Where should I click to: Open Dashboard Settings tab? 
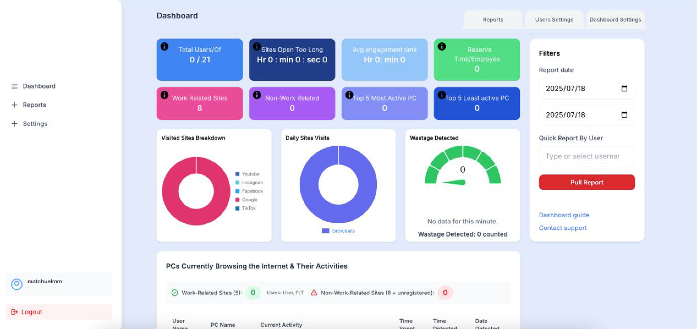tap(615, 20)
